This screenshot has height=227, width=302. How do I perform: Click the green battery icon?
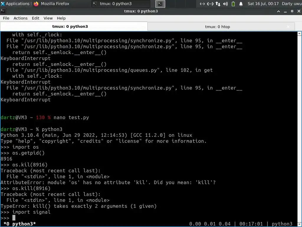233,4
